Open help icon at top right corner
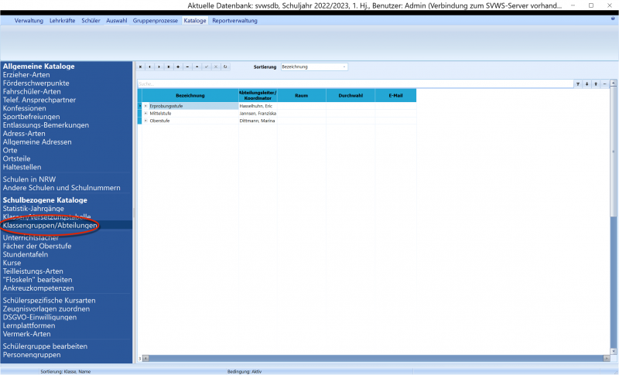The height and width of the screenshot is (375, 619). click(613, 19)
